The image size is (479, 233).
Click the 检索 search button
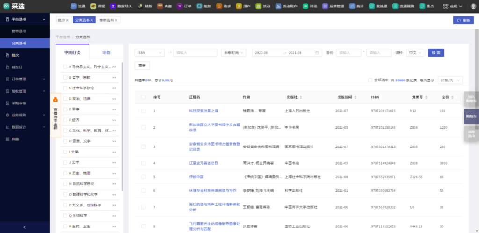435,53
